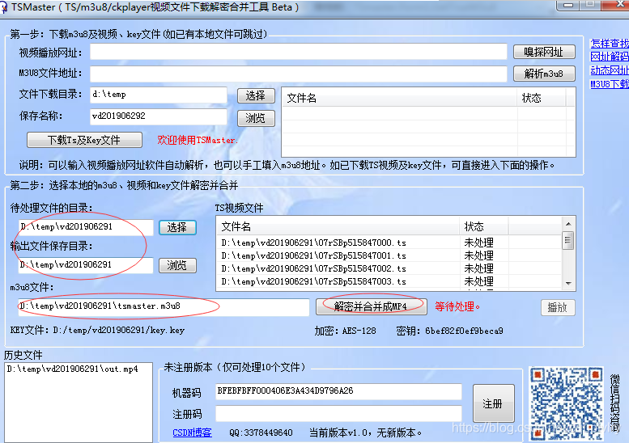Click the 播放 button
Image resolution: width=629 pixels, height=443 pixels.
[x=558, y=308]
